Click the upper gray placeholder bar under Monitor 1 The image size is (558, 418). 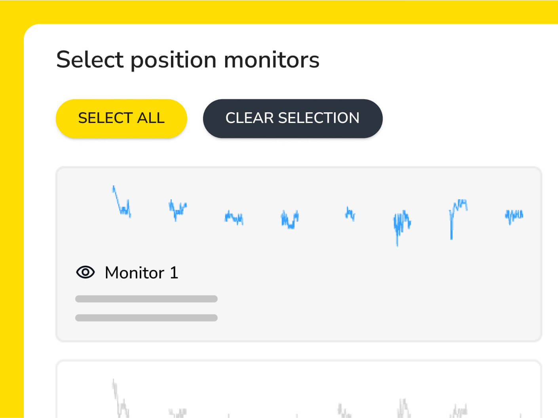pos(146,299)
